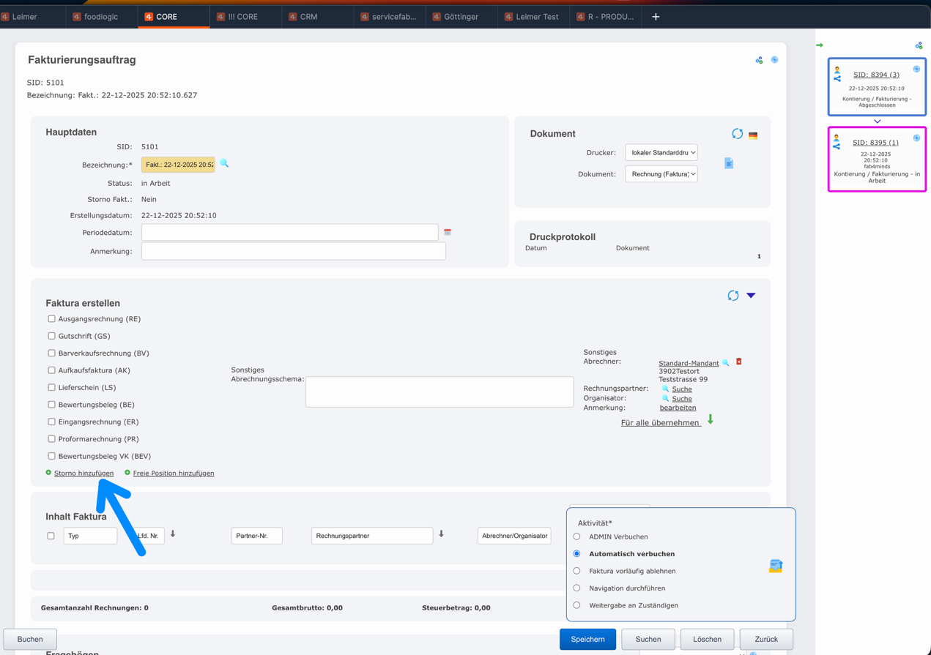This screenshot has width=931, height=655.
Task: Collapse the Faktura erstellen section triangle
Action: coord(751,296)
